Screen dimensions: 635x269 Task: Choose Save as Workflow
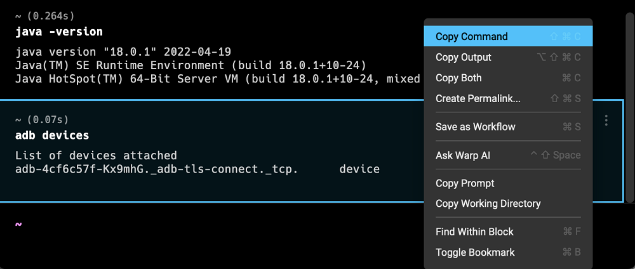(508, 127)
